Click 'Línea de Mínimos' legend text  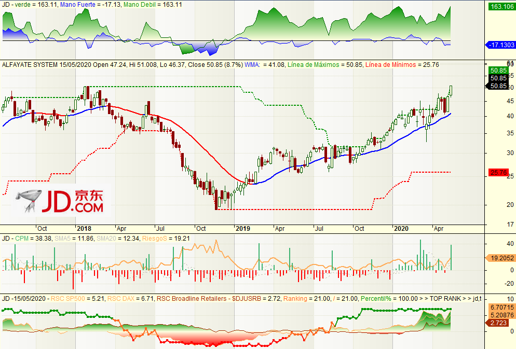click(390, 65)
